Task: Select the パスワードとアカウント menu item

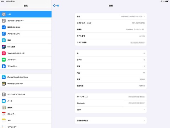Action: (16, 95)
